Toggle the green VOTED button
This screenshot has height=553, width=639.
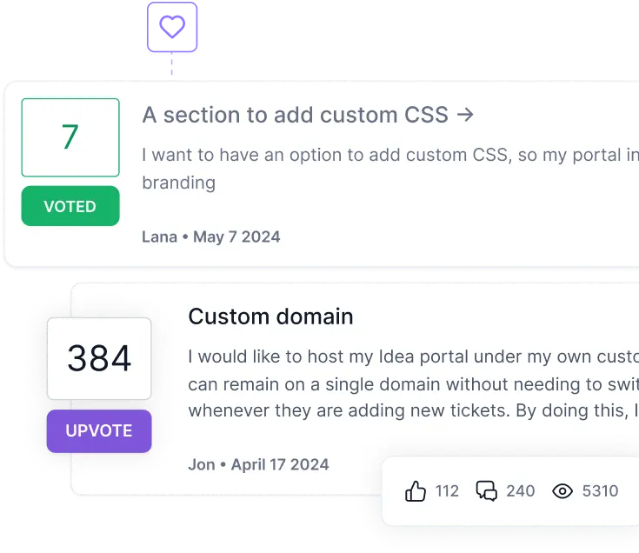click(70, 207)
